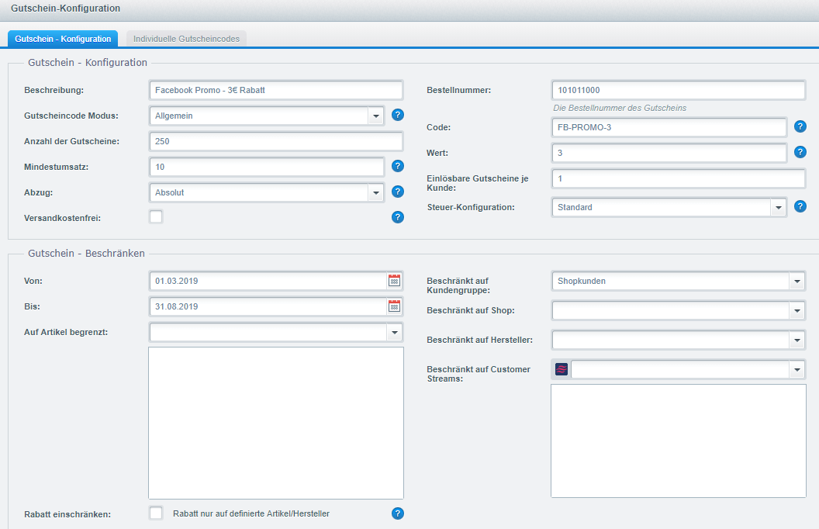The height and width of the screenshot is (529, 819).
Task: Open help tooltip for Abzug setting
Action: tap(398, 192)
